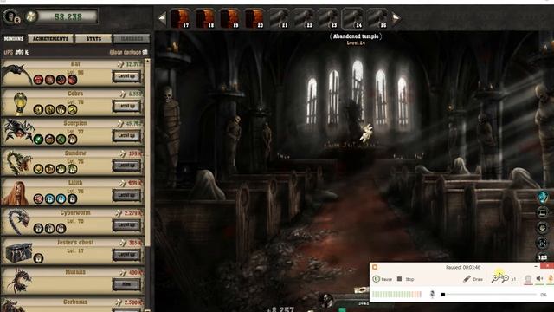The image size is (554, 312).
Task: Level up the Bat minion
Action: [x=126, y=76]
